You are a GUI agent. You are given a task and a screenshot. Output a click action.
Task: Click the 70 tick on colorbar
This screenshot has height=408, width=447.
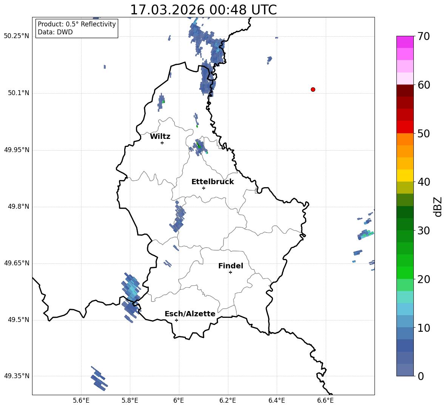coord(424,36)
